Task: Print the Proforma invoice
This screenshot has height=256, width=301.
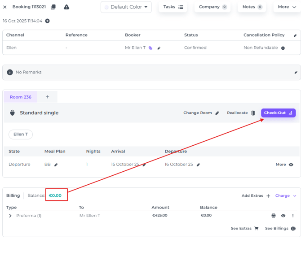Action: (x=274, y=216)
